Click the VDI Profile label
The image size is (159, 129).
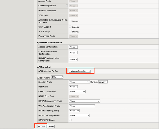[x=43, y=15]
